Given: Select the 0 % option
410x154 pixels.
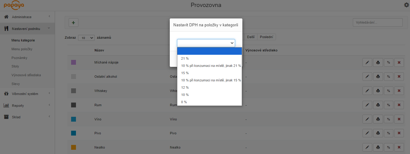Looking at the screenshot, I should click(x=184, y=102).
